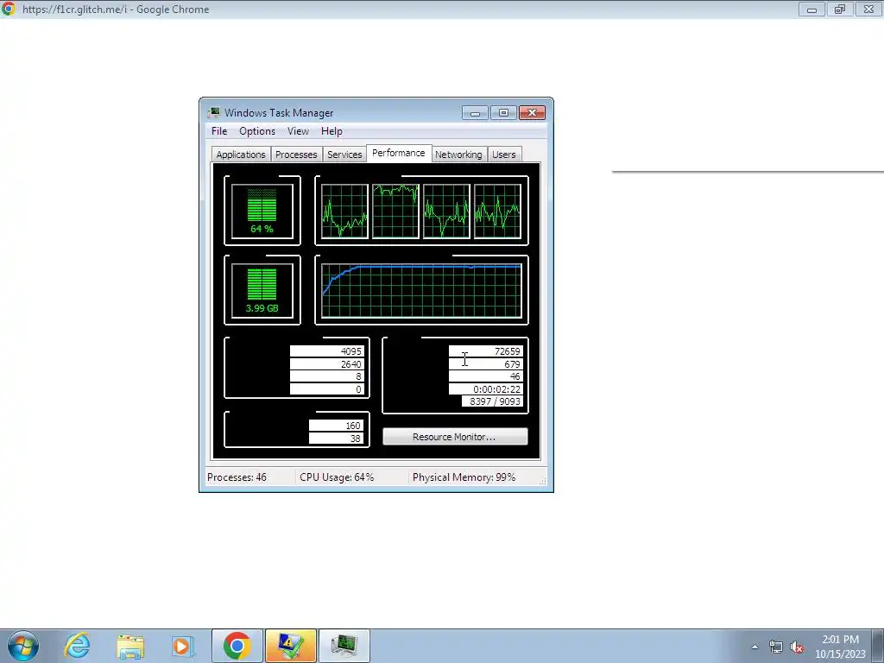Open the View menu

click(x=298, y=131)
